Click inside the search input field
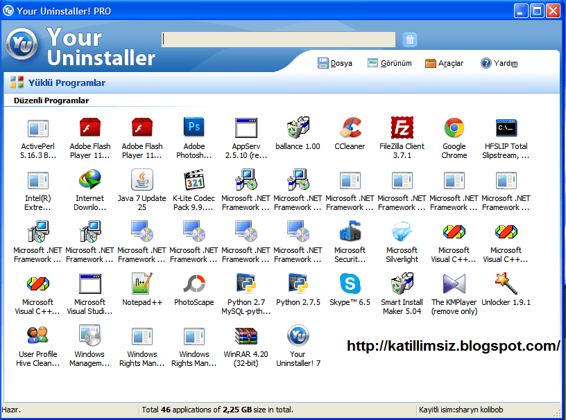The height and width of the screenshot is (420, 566). pos(277,40)
